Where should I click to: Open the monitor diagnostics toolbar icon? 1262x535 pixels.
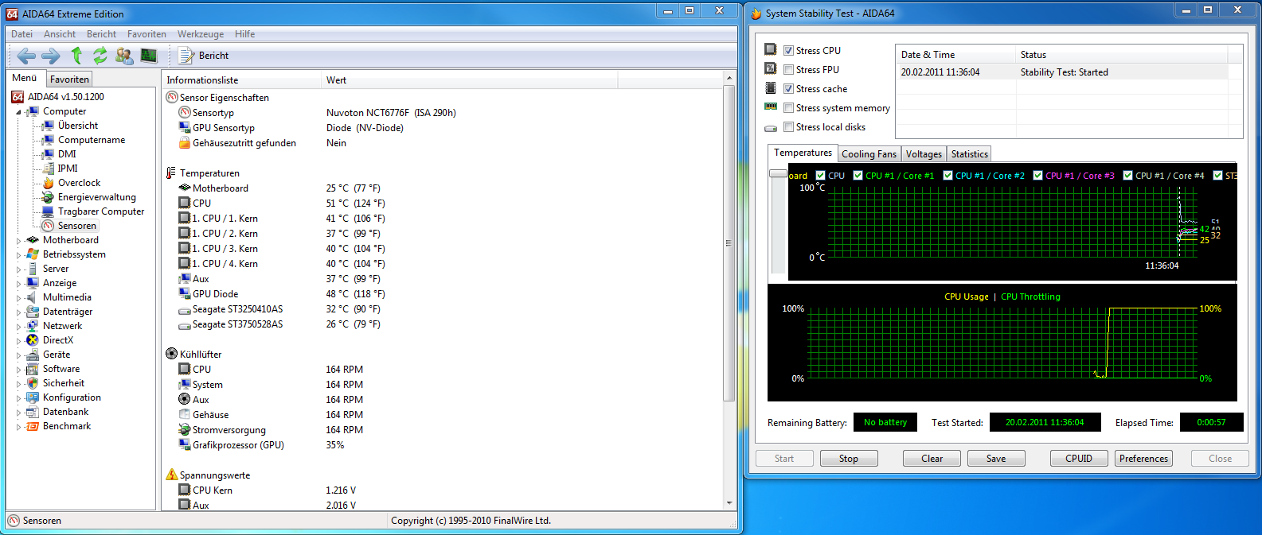pyautogui.click(x=149, y=56)
